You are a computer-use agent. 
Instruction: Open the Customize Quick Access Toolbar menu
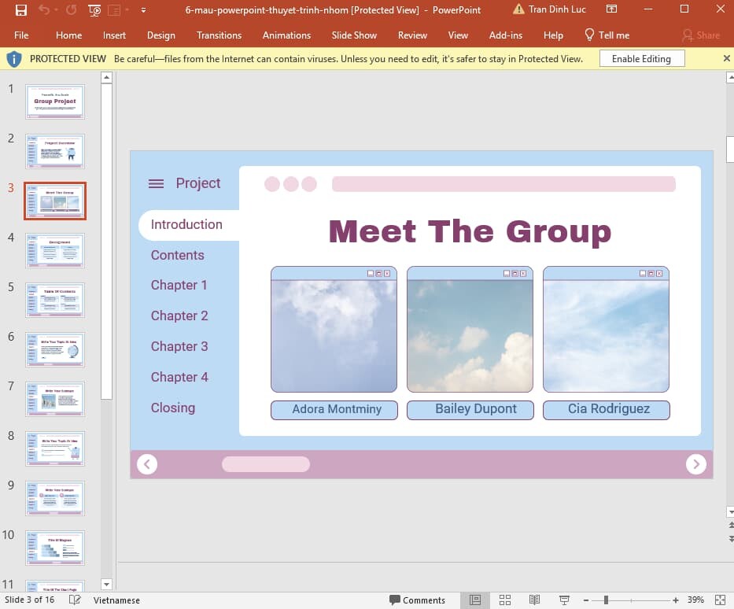click(x=143, y=10)
